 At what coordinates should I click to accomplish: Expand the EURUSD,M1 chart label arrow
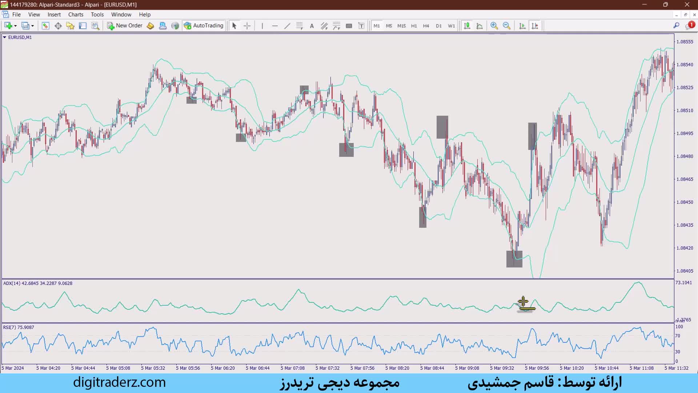[x=4, y=37]
